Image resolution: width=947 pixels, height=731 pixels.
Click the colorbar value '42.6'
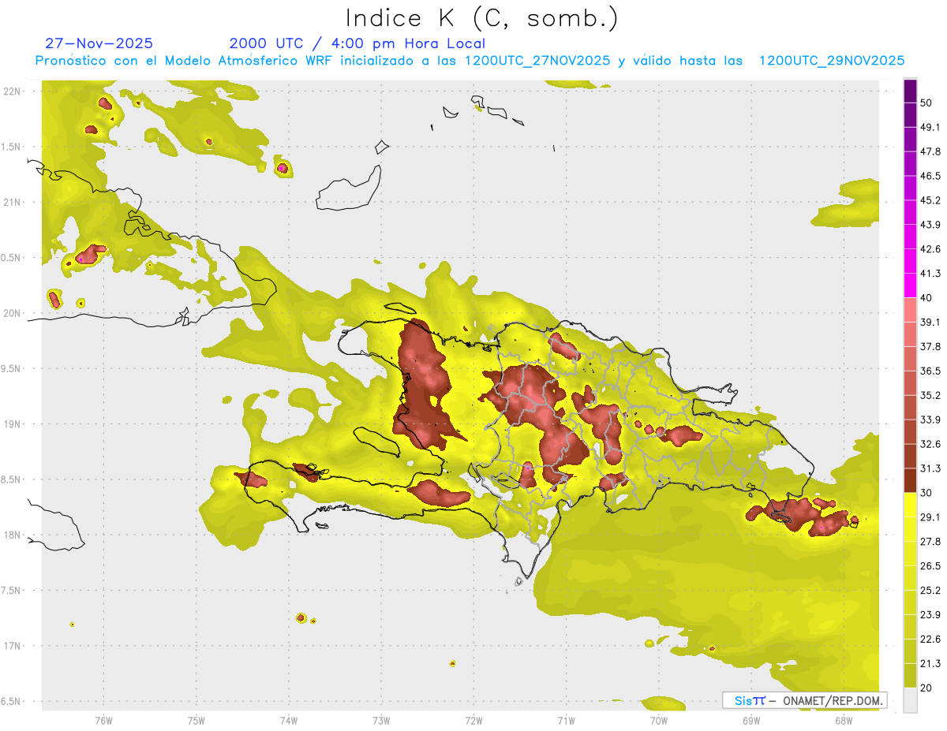point(931,249)
